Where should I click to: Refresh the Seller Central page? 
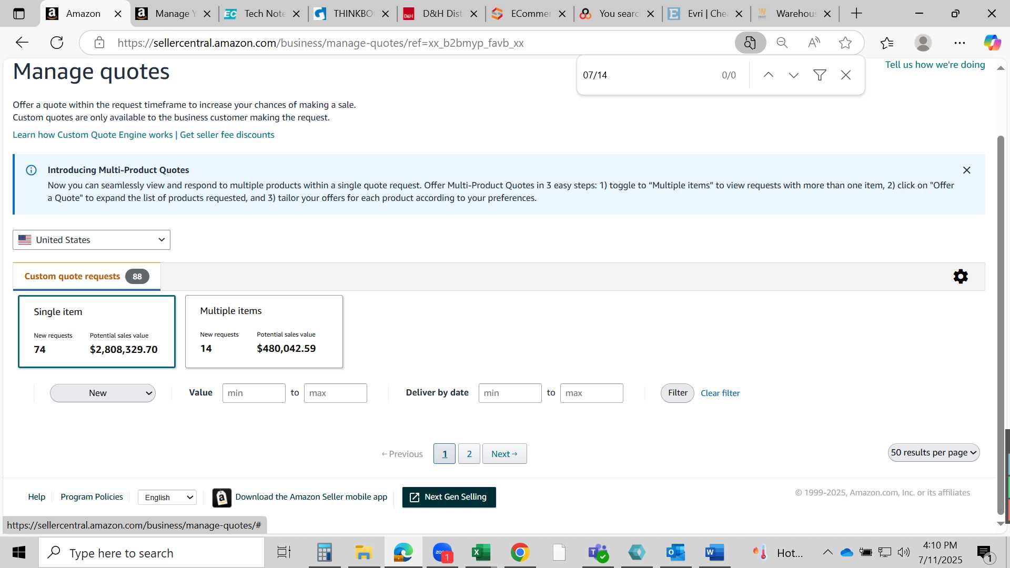tap(57, 43)
